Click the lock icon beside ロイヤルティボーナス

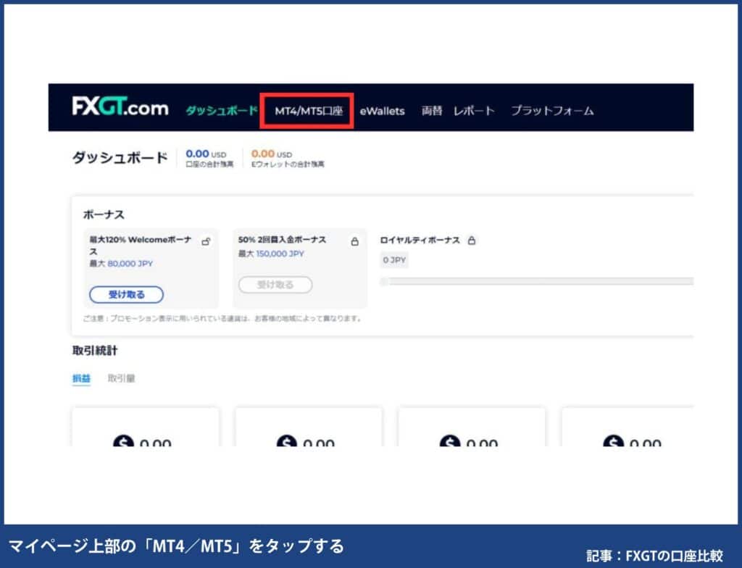(x=471, y=241)
